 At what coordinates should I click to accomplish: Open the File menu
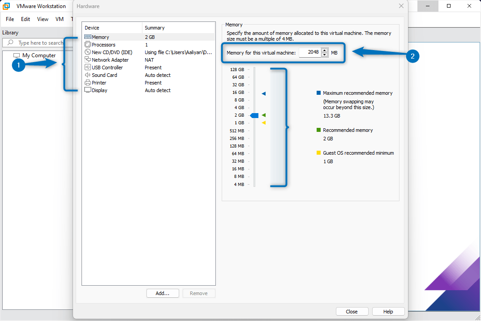9,19
